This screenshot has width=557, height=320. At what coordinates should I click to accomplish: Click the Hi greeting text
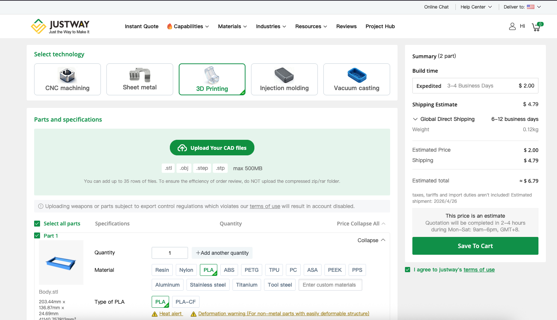[x=523, y=26]
